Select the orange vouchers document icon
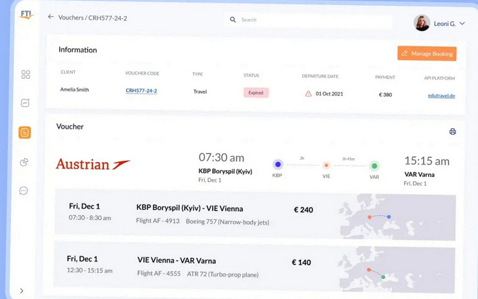 (x=25, y=133)
